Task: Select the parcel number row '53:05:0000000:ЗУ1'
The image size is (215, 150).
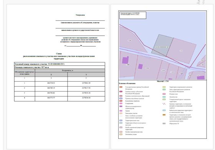Action: coord(60,64)
